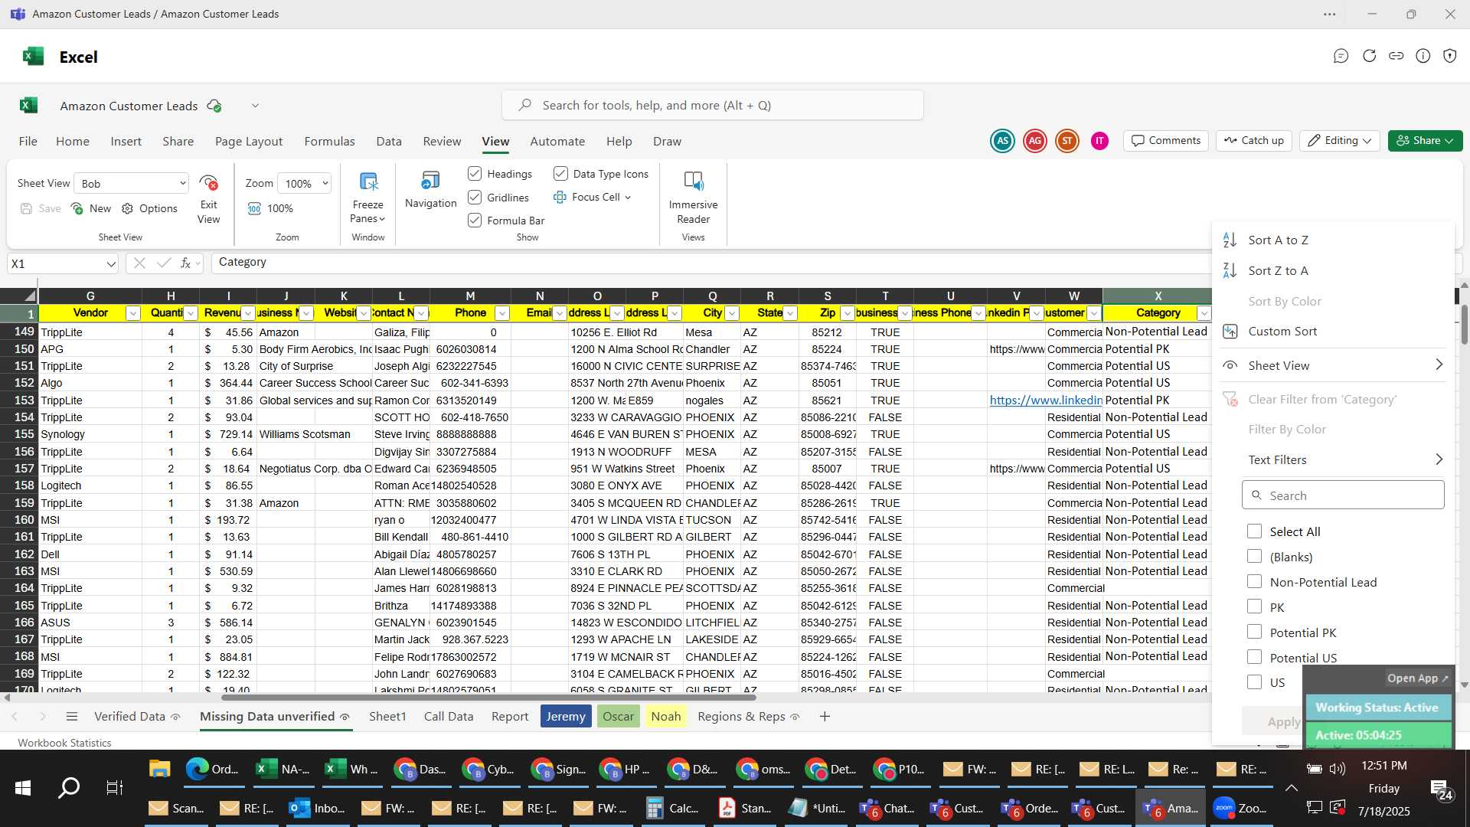Click the Freeze Panes icon
1470x827 pixels.
click(368, 181)
